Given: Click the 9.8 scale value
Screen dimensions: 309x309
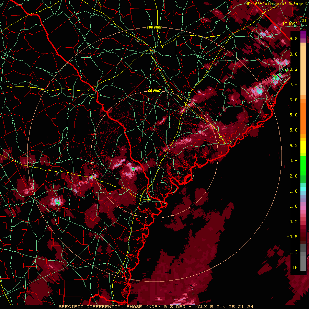Looking at the screenshot, I should click(294, 38).
